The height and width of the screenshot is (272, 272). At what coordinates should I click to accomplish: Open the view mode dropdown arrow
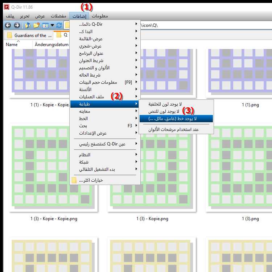[x=52, y=25]
